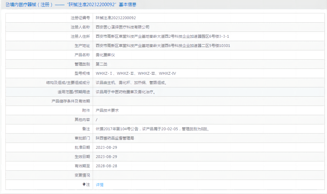Screen dimensions: 327x194
Task: Click approval department 陕西省药品监督管理局
Action: click(115, 138)
